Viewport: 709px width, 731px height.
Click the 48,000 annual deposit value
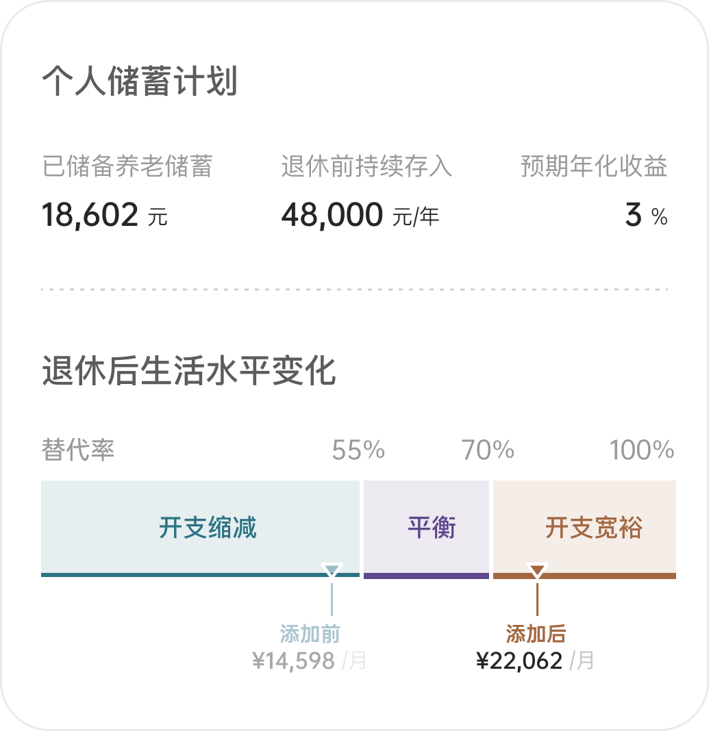point(332,215)
